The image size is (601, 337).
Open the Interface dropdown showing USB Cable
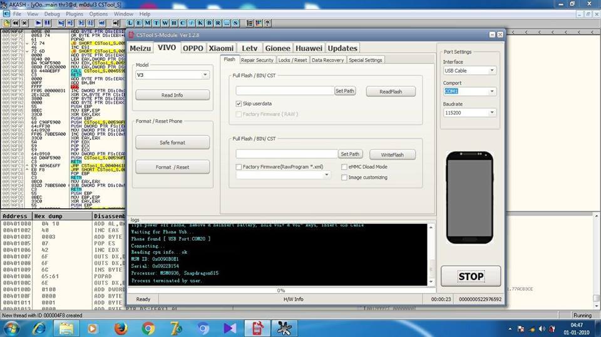[x=470, y=71]
